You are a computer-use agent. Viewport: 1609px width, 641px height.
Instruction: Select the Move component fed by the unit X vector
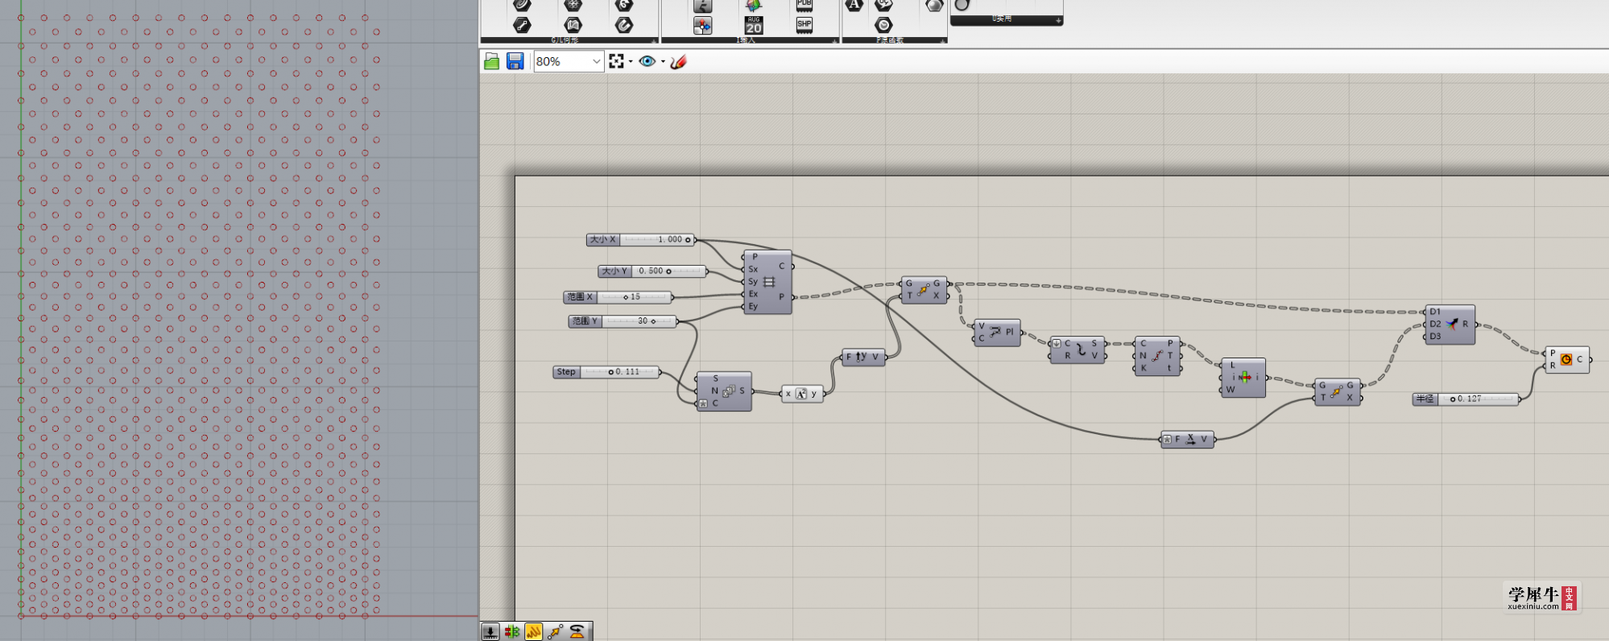click(x=1338, y=391)
